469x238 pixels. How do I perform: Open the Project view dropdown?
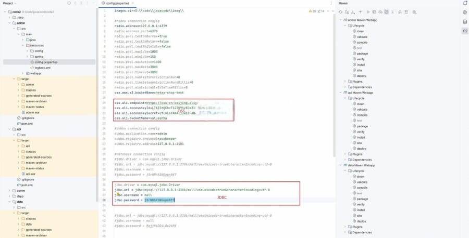pyautogui.click(x=15, y=3)
